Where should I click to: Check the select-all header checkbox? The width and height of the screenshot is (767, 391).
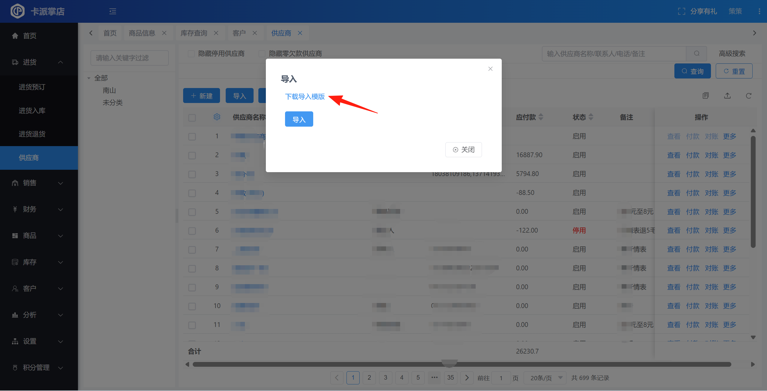(192, 118)
